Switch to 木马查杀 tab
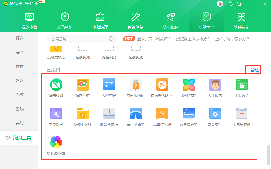The image size is (271, 169). 65,20
